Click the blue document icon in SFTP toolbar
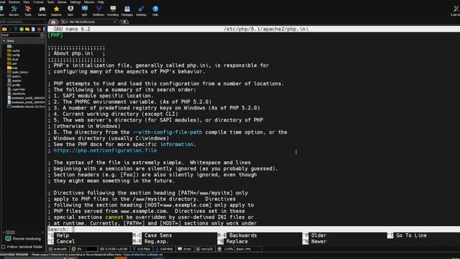This screenshot has width=460, height=259. [33, 29]
